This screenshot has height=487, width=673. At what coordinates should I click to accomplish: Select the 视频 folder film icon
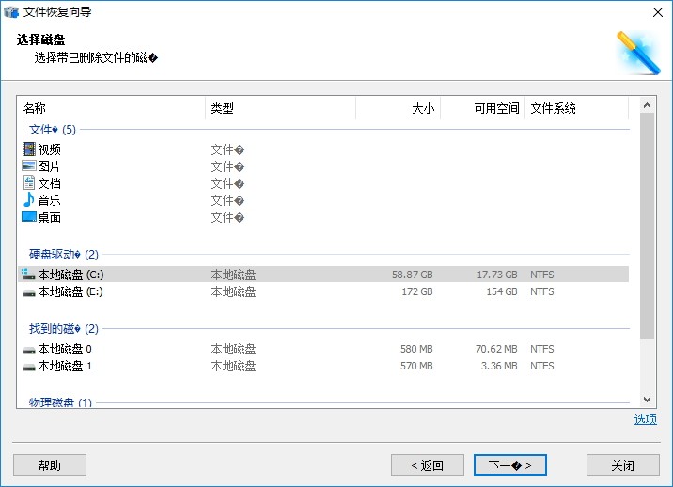coord(29,149)
